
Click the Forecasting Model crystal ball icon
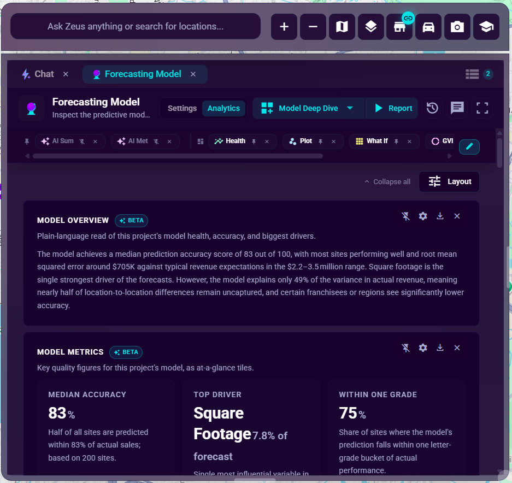pos(31,108)
